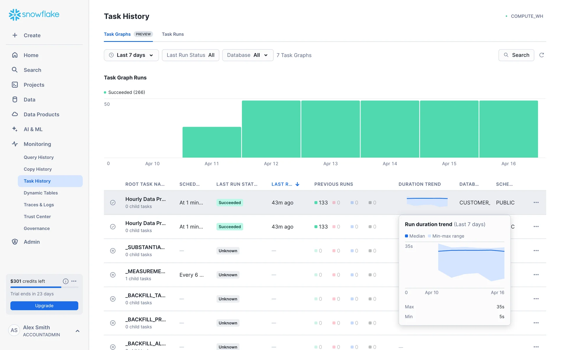Click the Search button in toolbar
The image size is (561, 350).
[x=516, y=55]
